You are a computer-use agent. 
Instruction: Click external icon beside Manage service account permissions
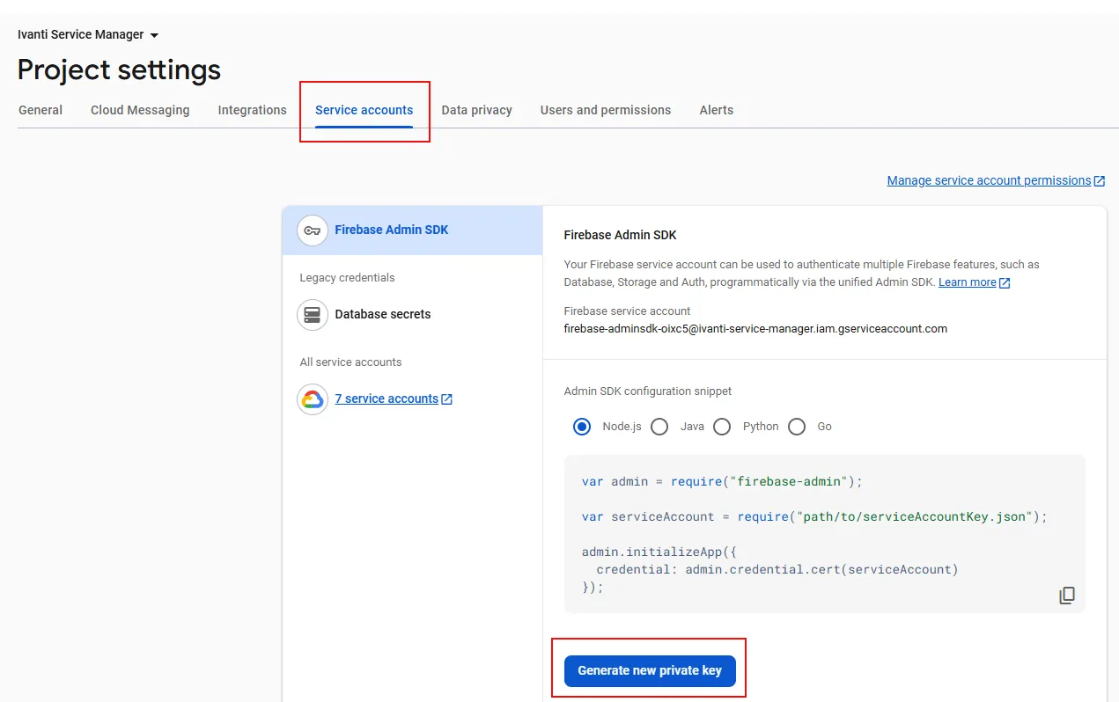[x=1099, y=181]
